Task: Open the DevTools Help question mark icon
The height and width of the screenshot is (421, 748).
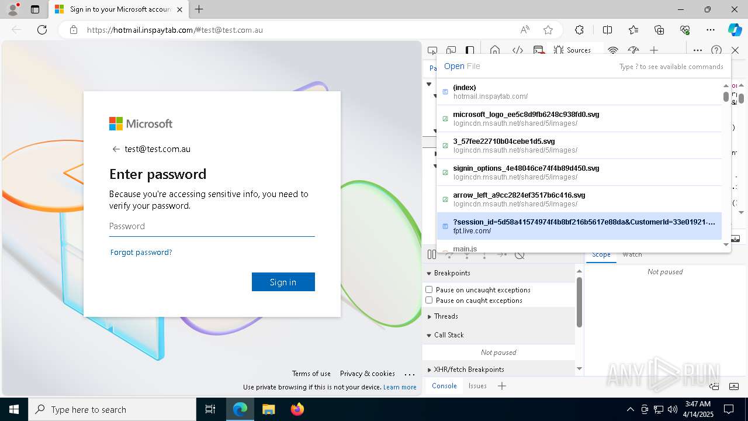Action: [x=716, y=50]
